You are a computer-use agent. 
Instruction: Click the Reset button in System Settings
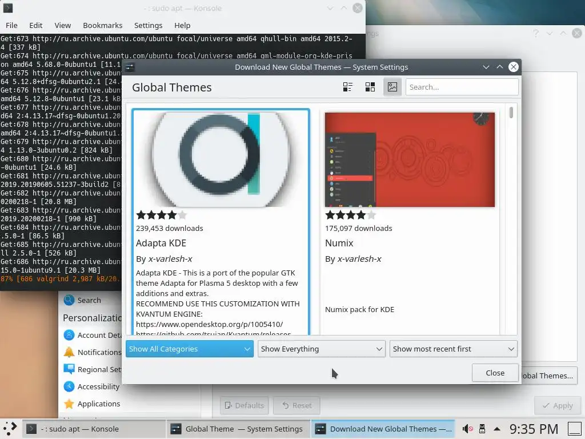tap(296, 405)
